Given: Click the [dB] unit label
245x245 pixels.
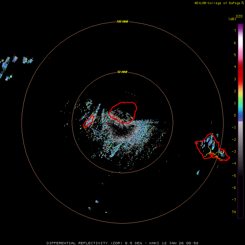Looking at the screenshot, I should tap(232, 19).
